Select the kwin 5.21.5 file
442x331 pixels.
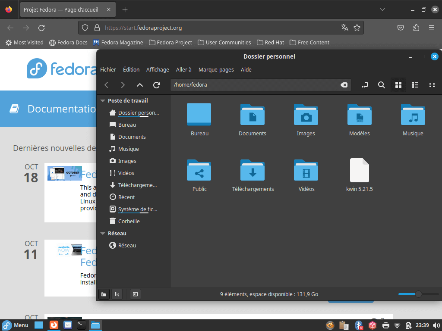(360, 170)
